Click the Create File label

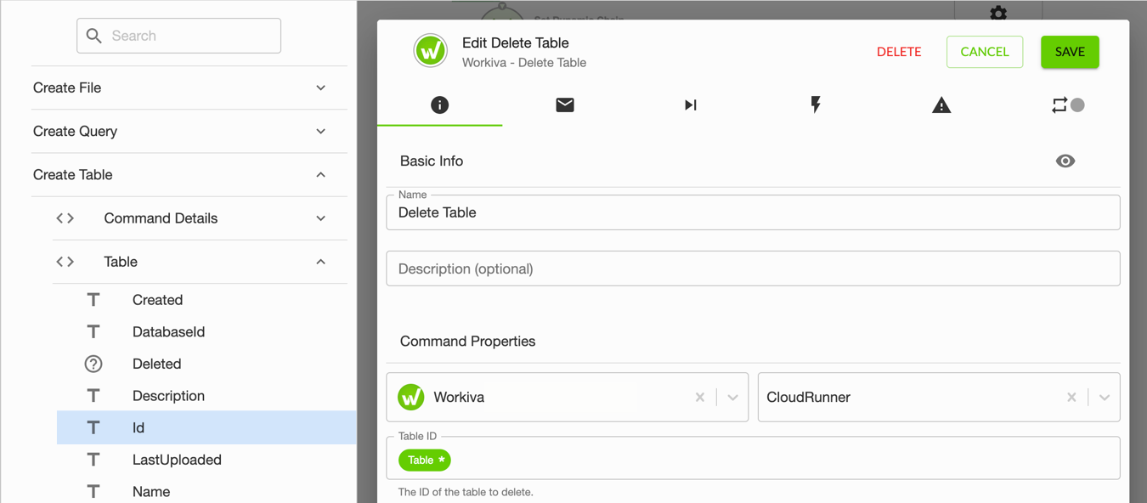point(67,88)
